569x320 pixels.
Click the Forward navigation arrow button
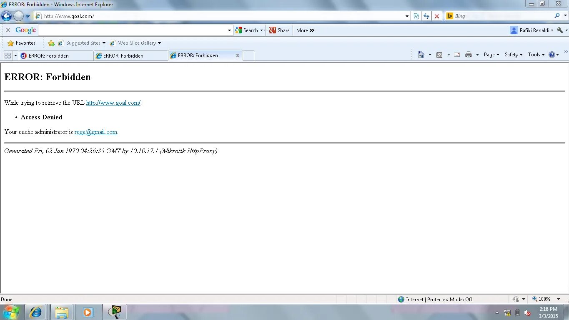[18, 16]
